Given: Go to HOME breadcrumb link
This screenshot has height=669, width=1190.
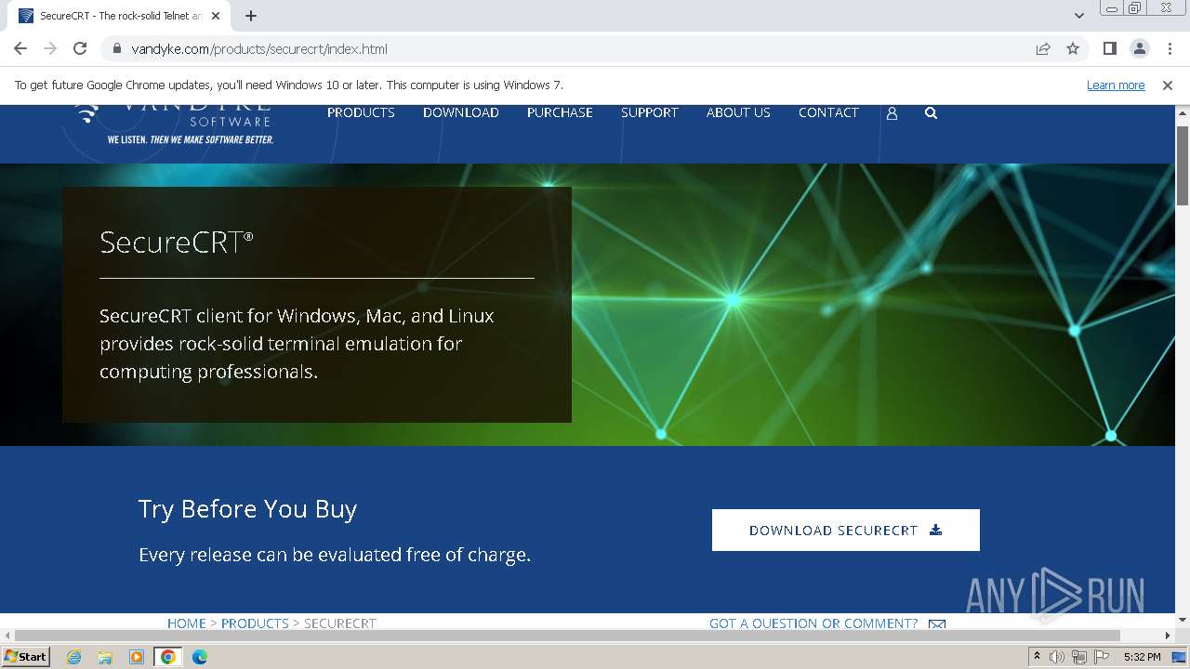Looking at the screenshot, I should [186, 623].
